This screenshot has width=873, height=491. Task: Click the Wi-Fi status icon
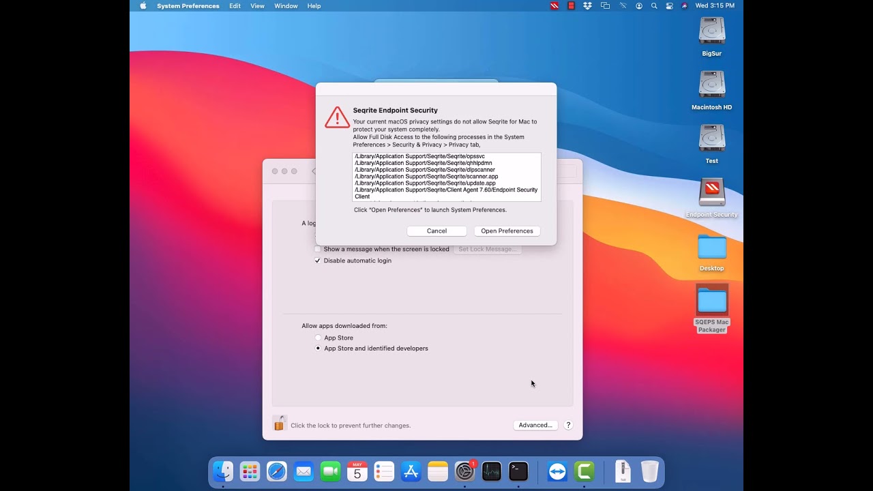pyautogui.click(x=623, y=5)
